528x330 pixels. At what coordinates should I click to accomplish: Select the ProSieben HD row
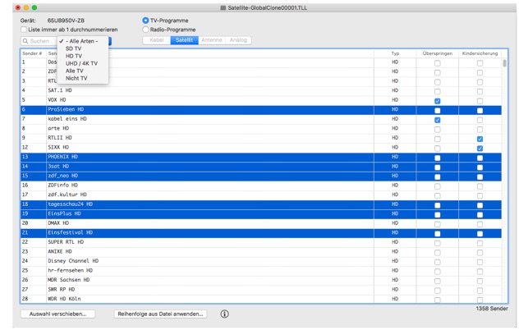(x=261, y=109)
